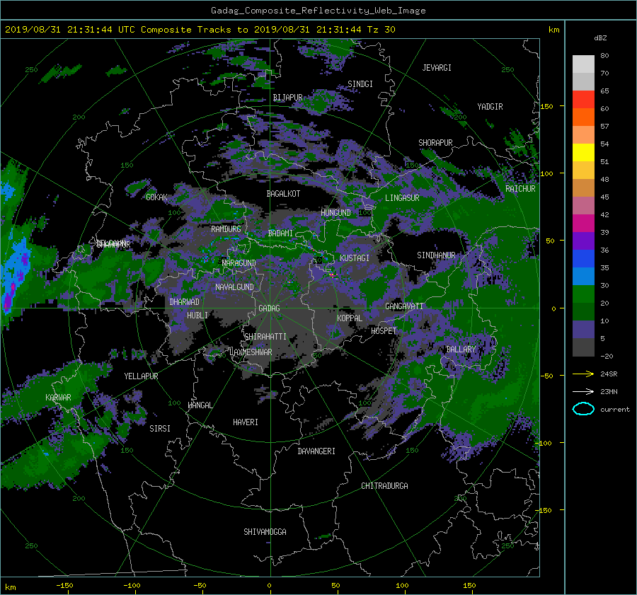Select the red 60 dBZ color swatch
This screenshot has height=595, width=637.
pos(583,100)
